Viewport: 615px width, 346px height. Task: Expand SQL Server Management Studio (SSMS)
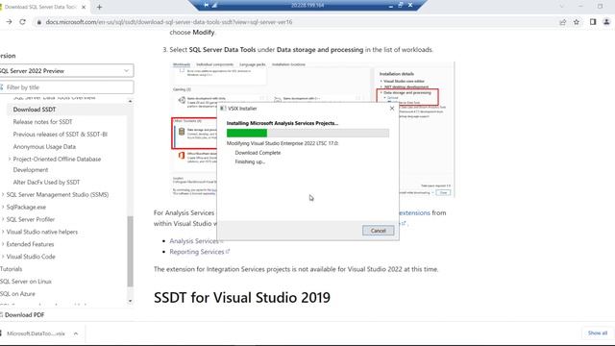(x=3, y=194)
